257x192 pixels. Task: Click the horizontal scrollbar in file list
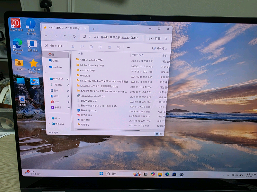coord(108,130)
